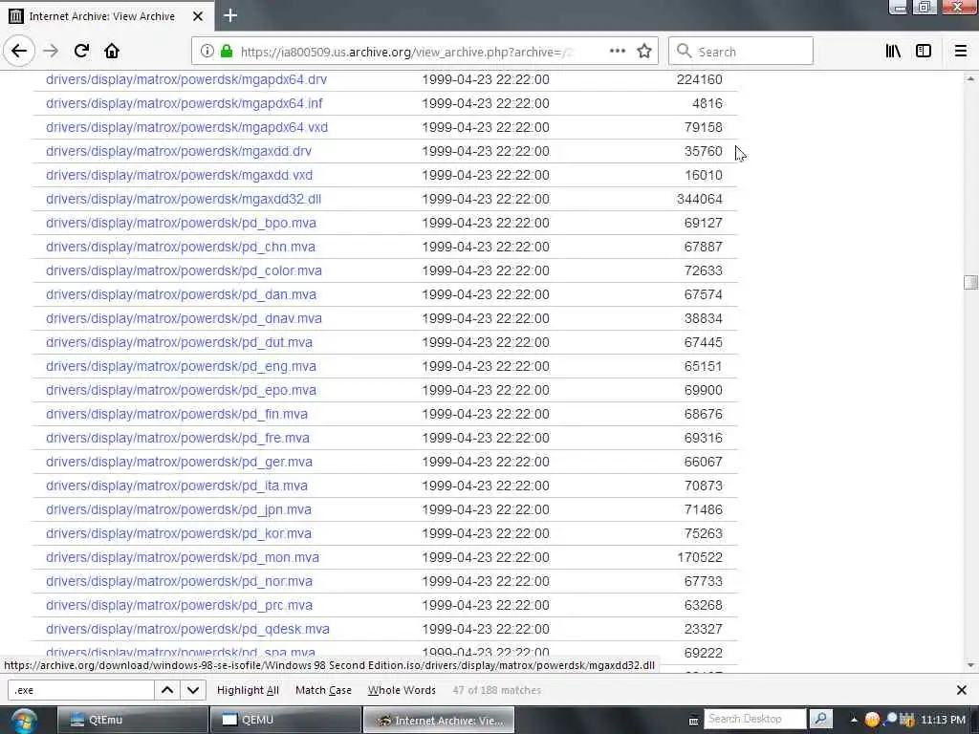
Task: Open the Windows Start orb
Action: pos(24,721)
